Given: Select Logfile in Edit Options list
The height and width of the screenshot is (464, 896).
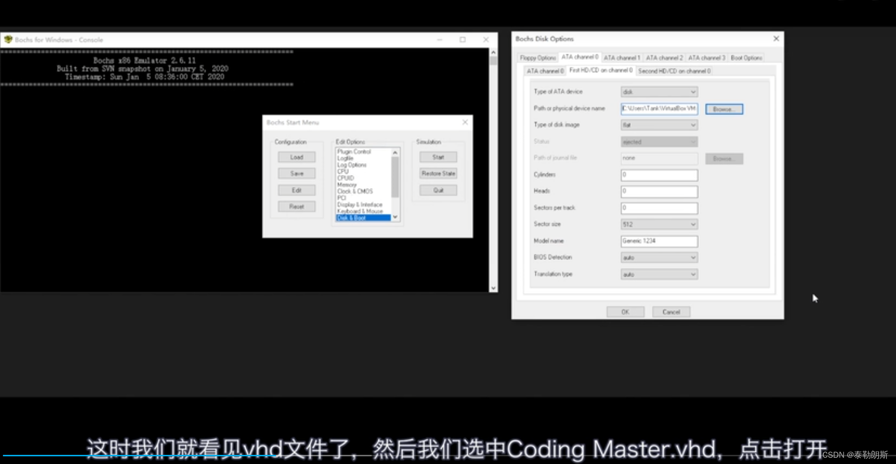Looking at the screenshot, I should click(345, 158).
